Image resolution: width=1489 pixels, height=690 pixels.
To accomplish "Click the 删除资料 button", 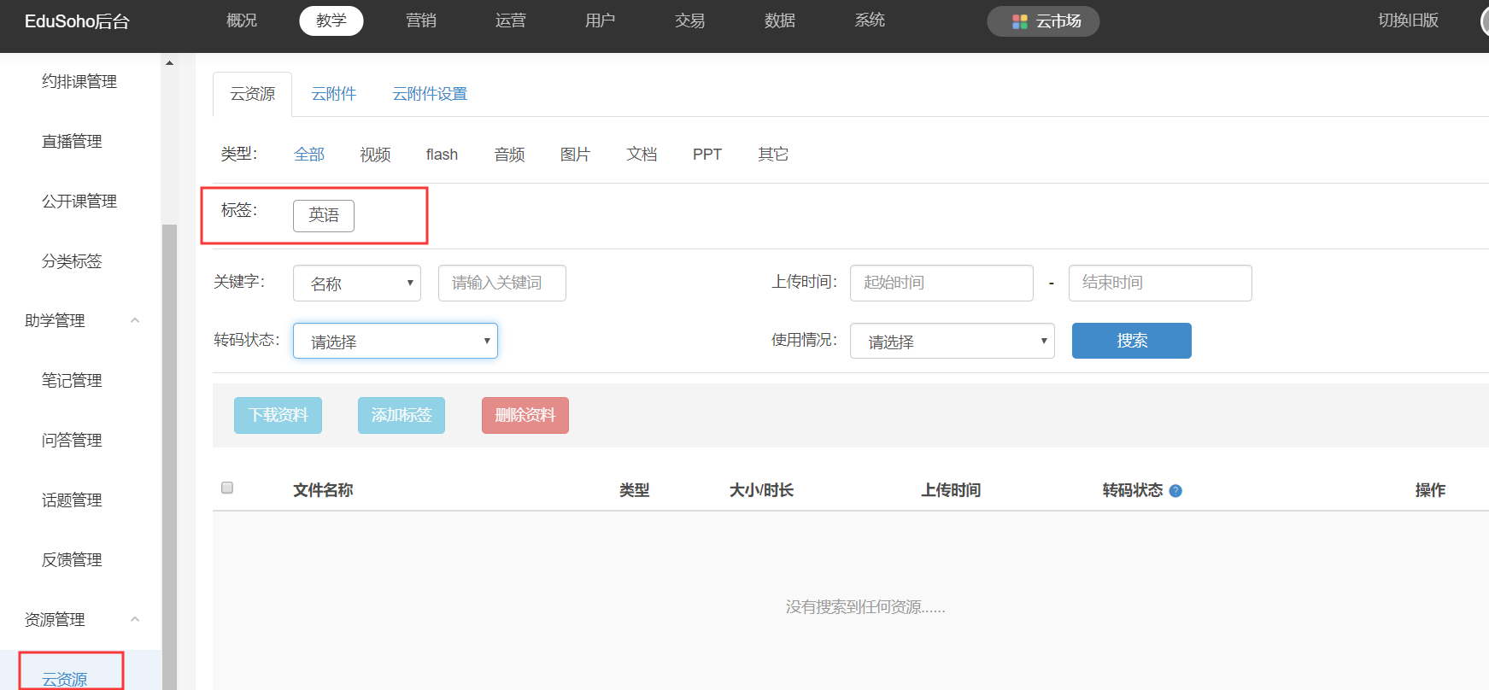I will [525, 415].
